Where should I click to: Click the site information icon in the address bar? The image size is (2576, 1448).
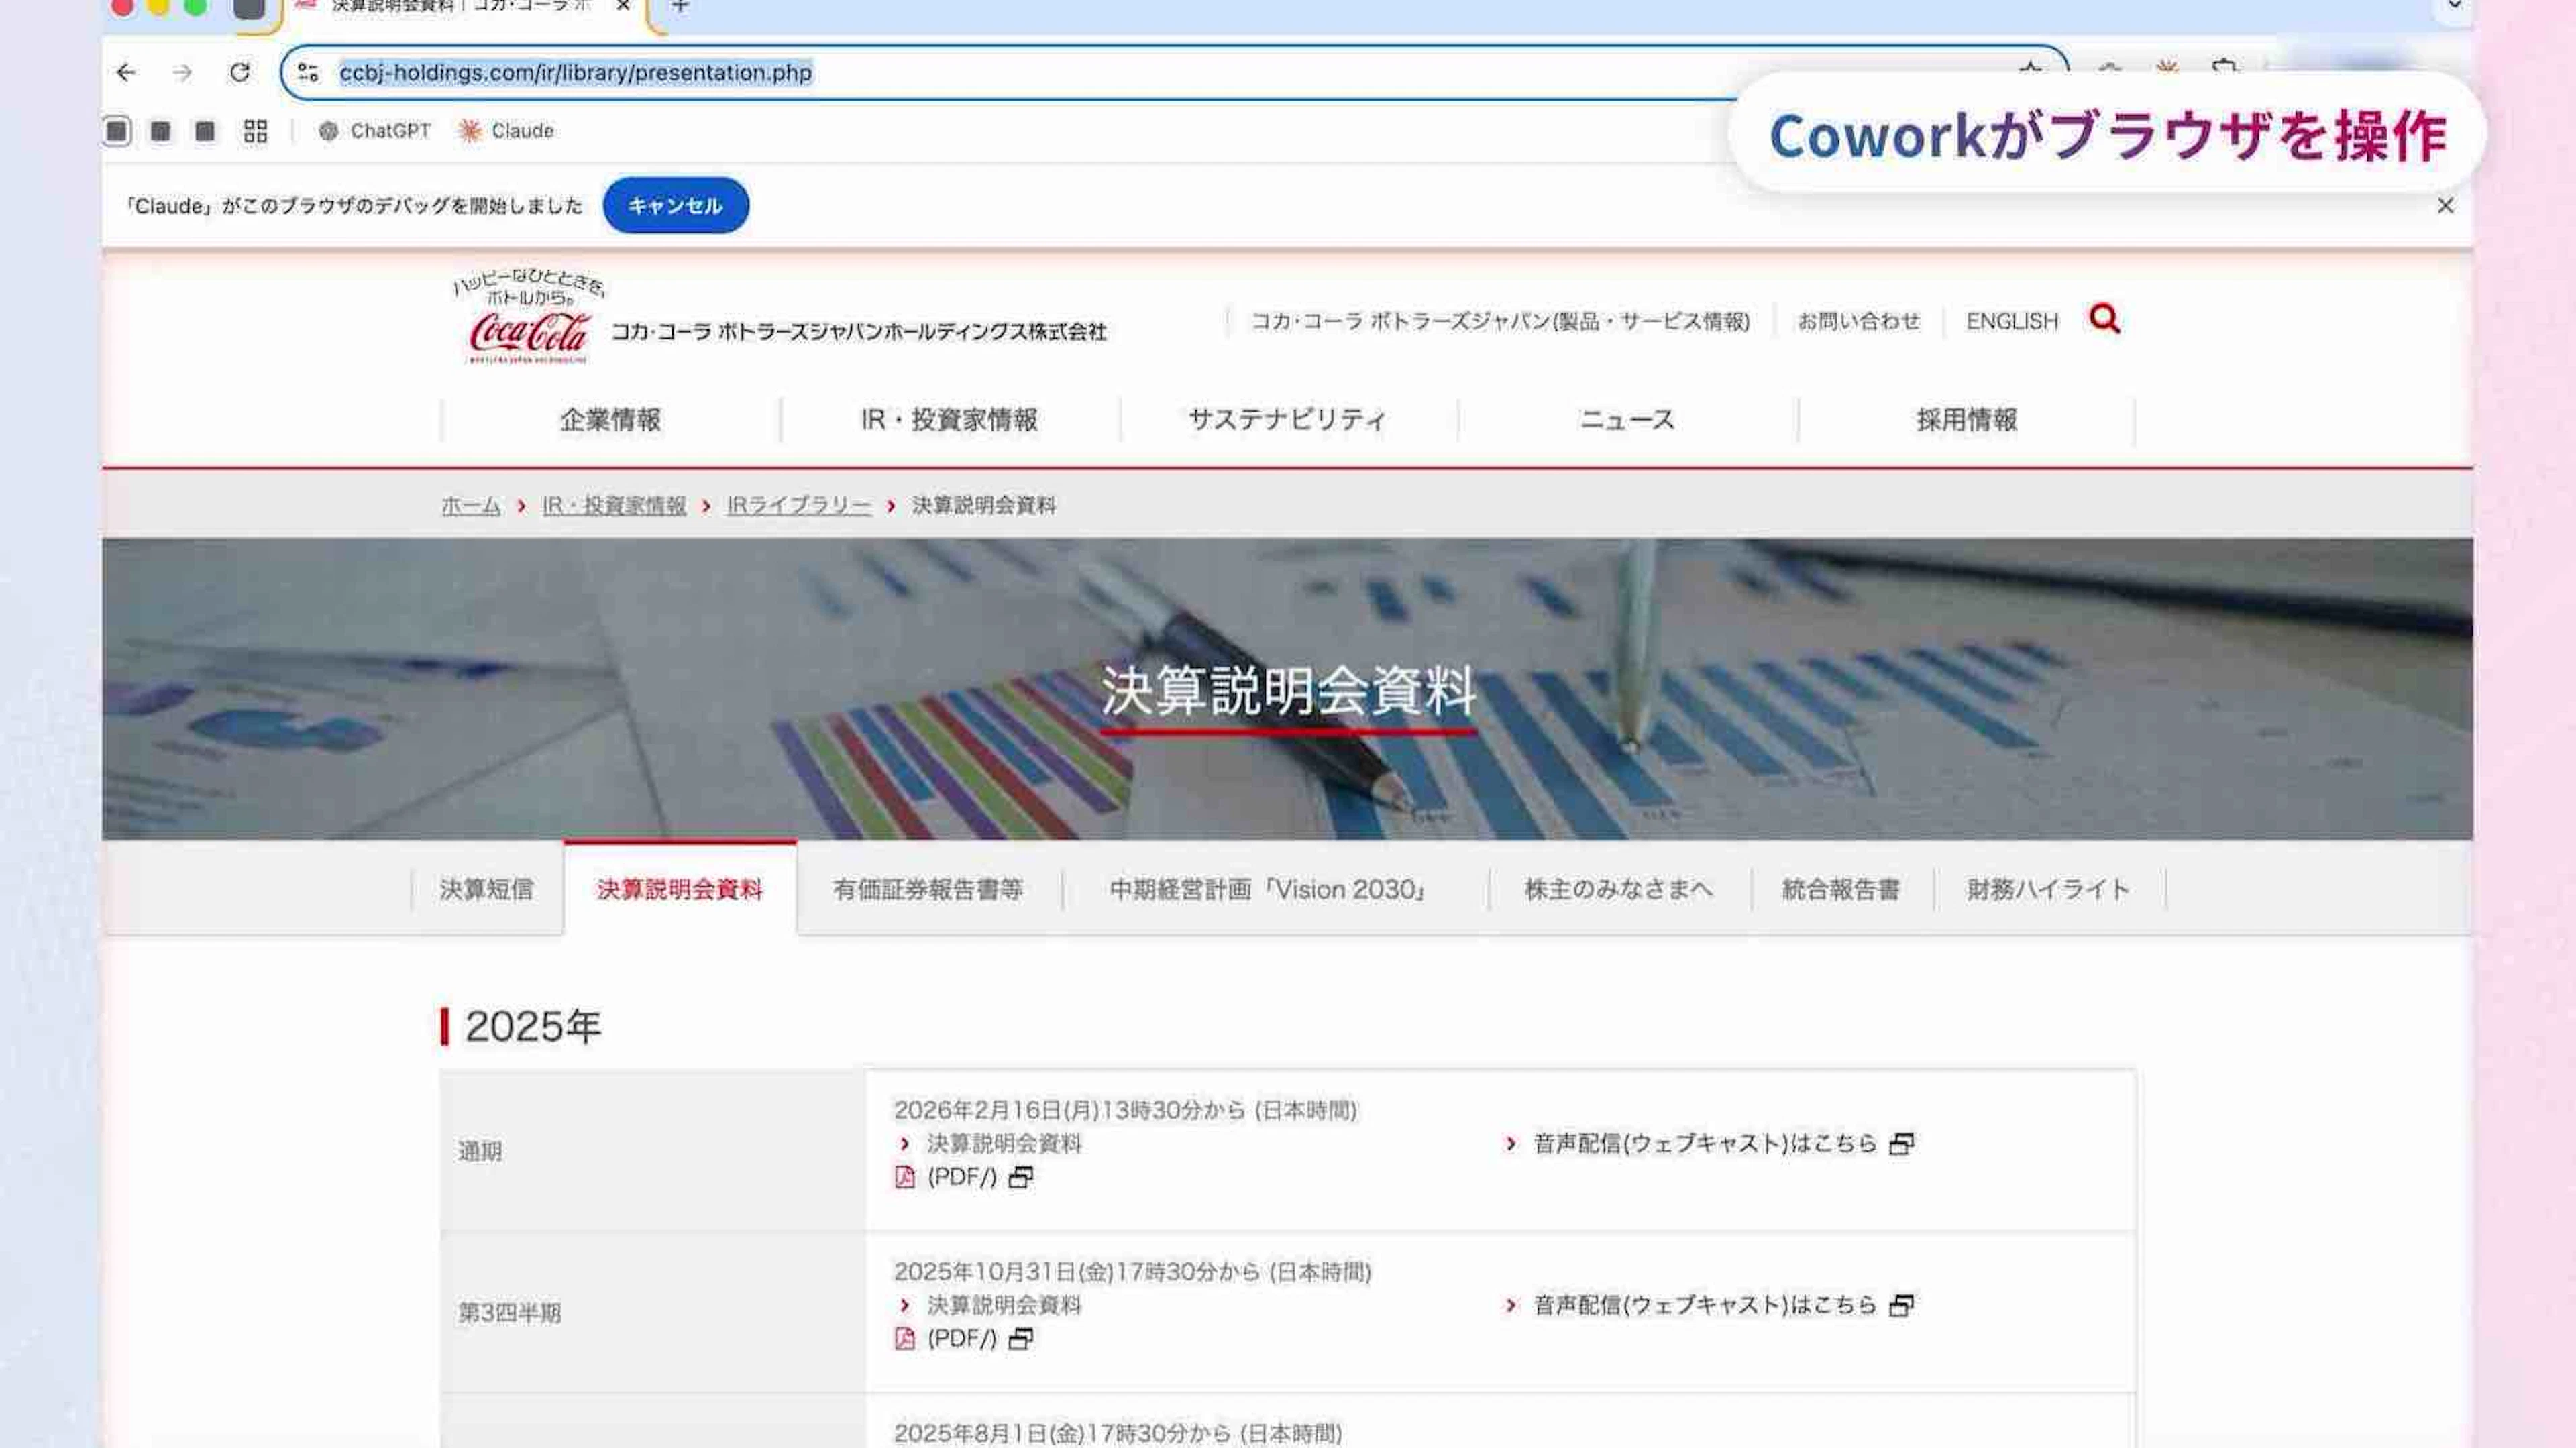(308, 72)
